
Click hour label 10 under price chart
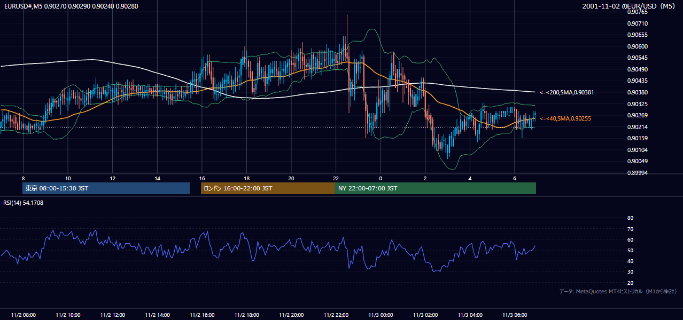pyautogui.click(x=68, y=178)
